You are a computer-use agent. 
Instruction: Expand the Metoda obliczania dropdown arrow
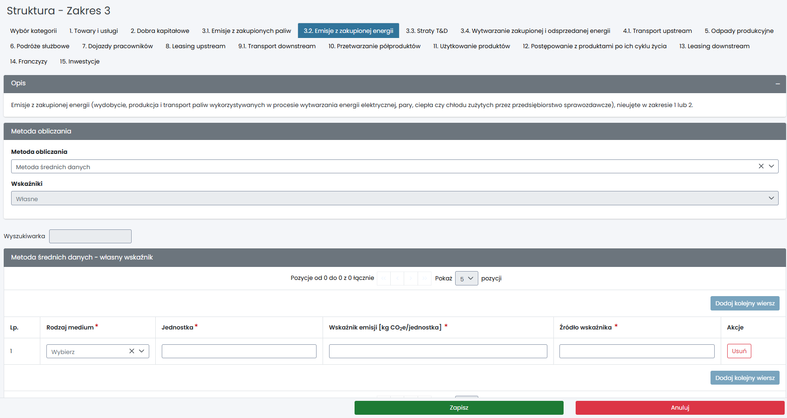771,166
